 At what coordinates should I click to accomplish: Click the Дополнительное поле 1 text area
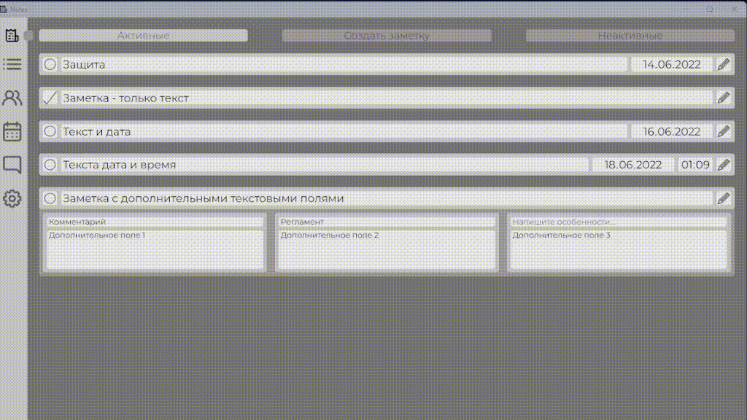[155, 249]
